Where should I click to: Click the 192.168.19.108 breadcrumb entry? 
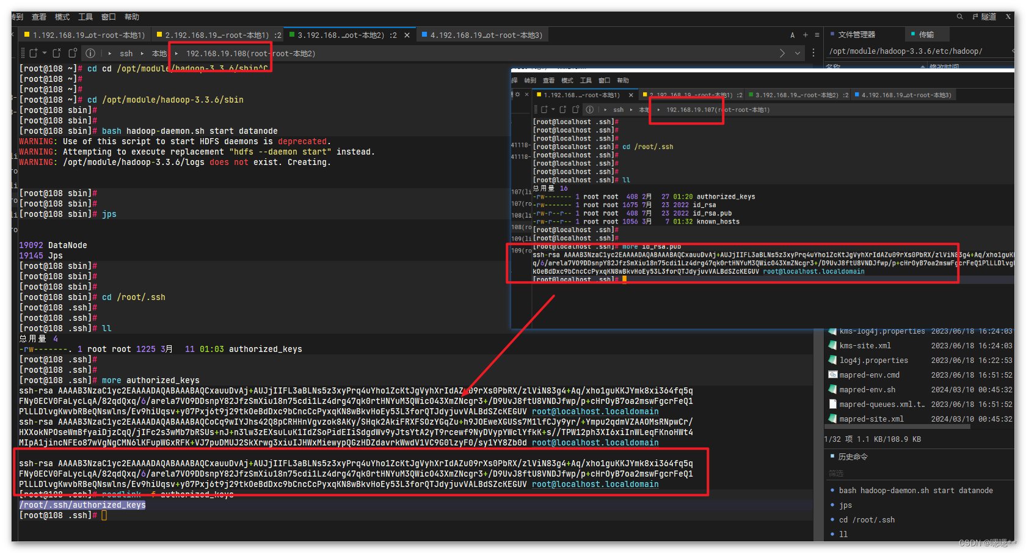coord(250,54)
